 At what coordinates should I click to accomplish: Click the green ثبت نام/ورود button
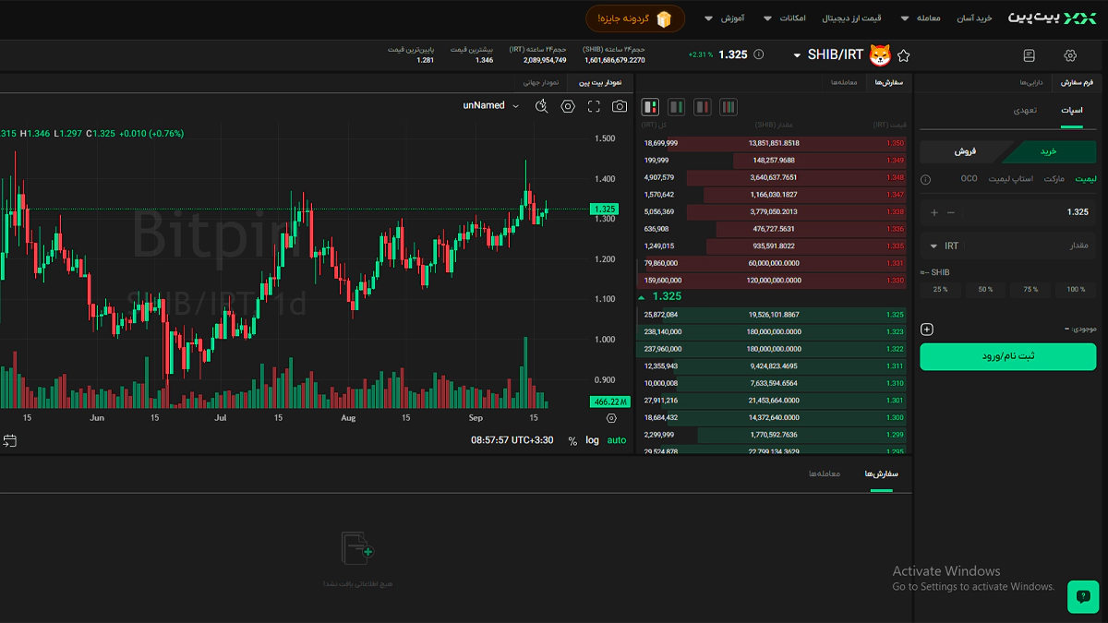coord(1007,356)
